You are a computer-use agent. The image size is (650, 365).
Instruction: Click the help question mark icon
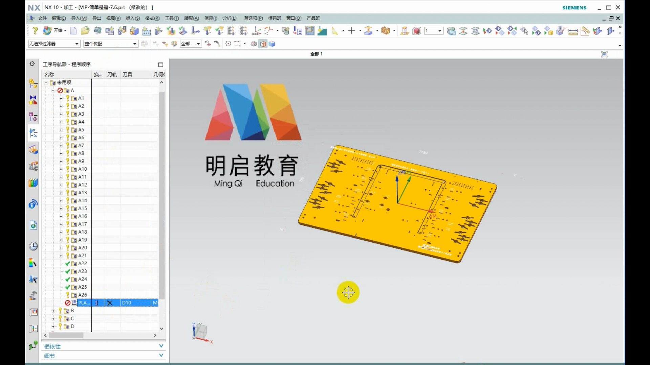pos(35,31)
